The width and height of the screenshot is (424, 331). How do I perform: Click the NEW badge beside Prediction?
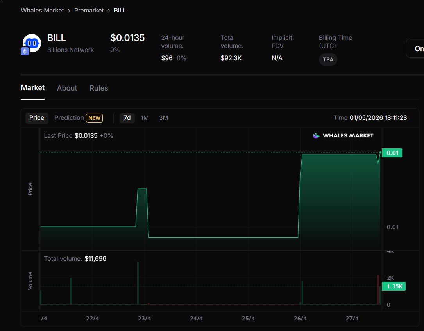tap(94, 118)
